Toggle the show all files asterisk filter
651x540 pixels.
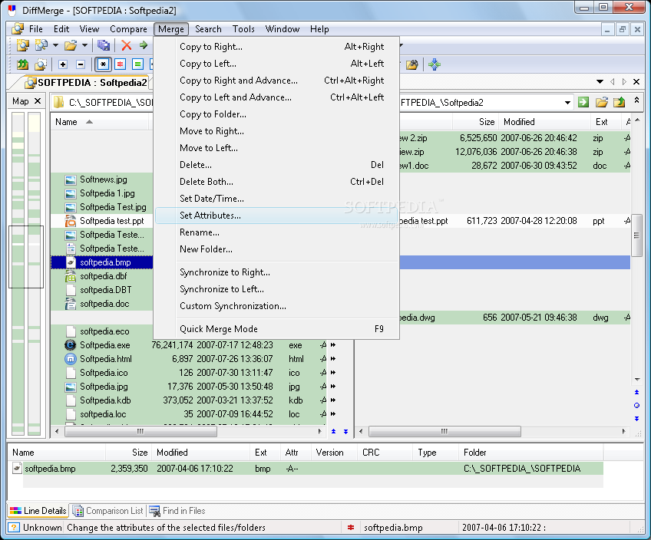tap(103, 64)
